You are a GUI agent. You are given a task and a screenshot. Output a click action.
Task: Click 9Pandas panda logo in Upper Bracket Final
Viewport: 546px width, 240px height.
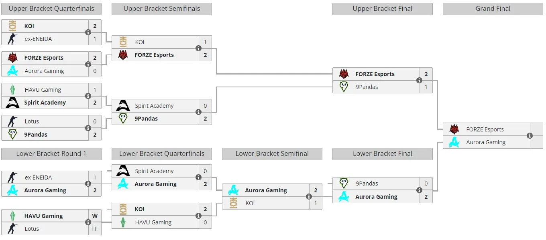click(344, 87)
